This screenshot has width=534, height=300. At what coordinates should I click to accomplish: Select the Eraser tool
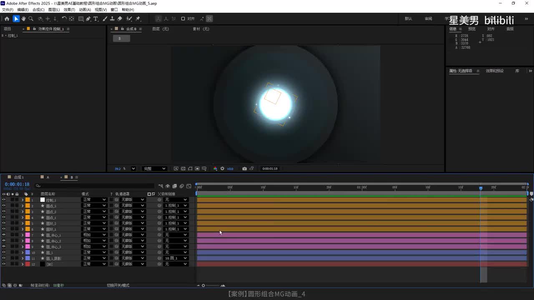(120, 19)
